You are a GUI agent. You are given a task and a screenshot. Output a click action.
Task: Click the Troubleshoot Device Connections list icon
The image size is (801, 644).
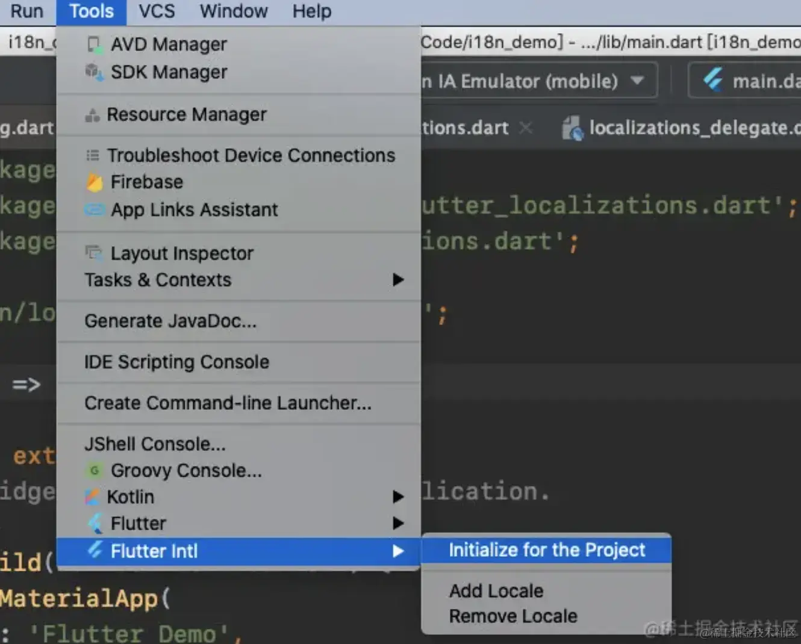pyautogui.click(x=92, y=155)
